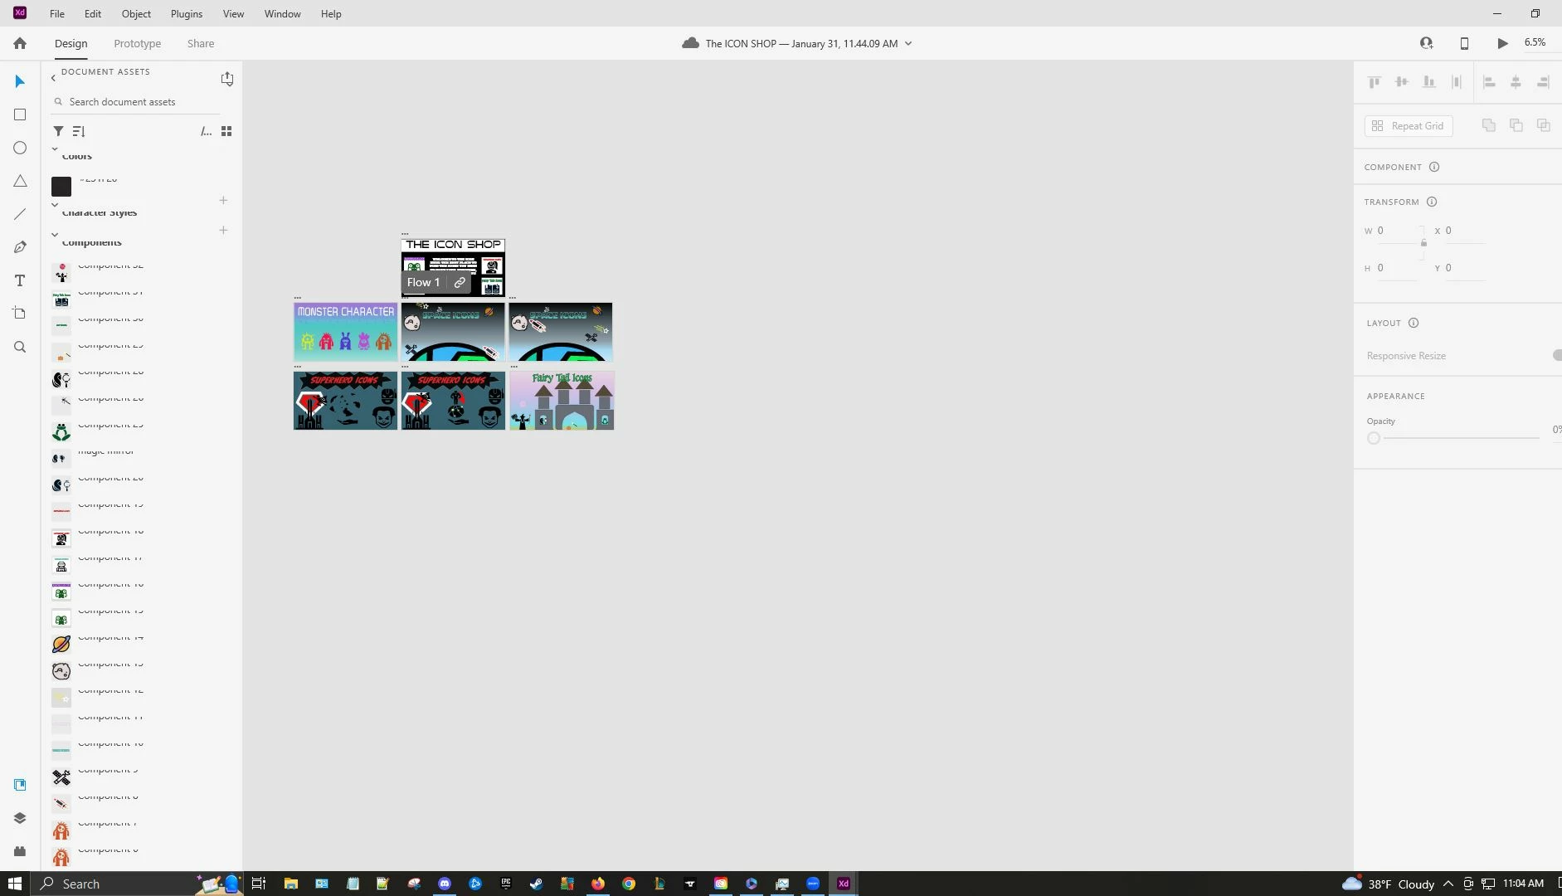Open the zoom percentage dropdown
The height and width of the screenshot is (896, 1562).
1535,42
